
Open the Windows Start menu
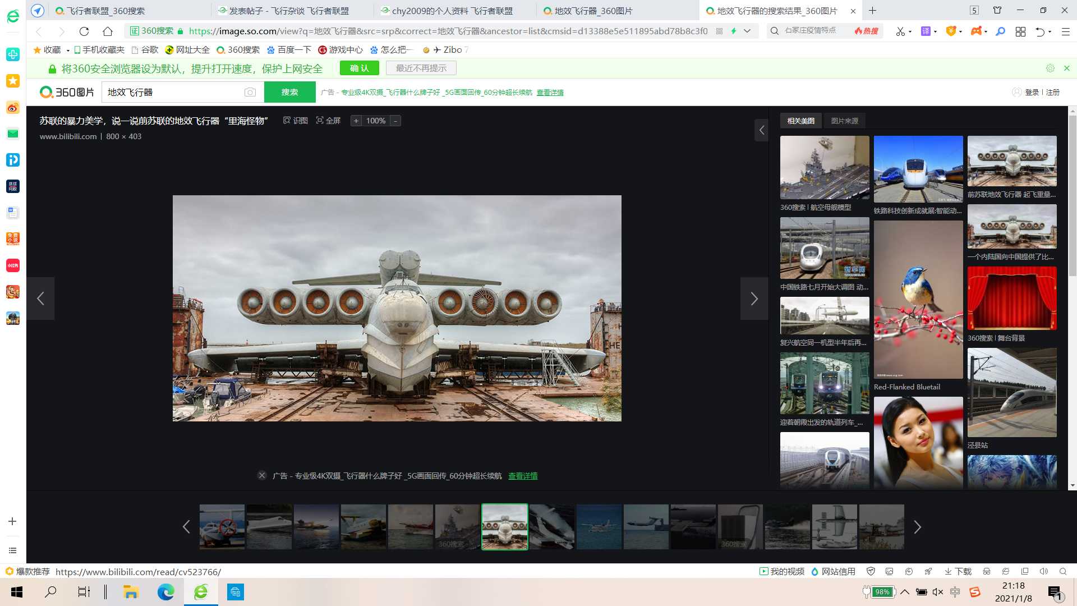17,592
